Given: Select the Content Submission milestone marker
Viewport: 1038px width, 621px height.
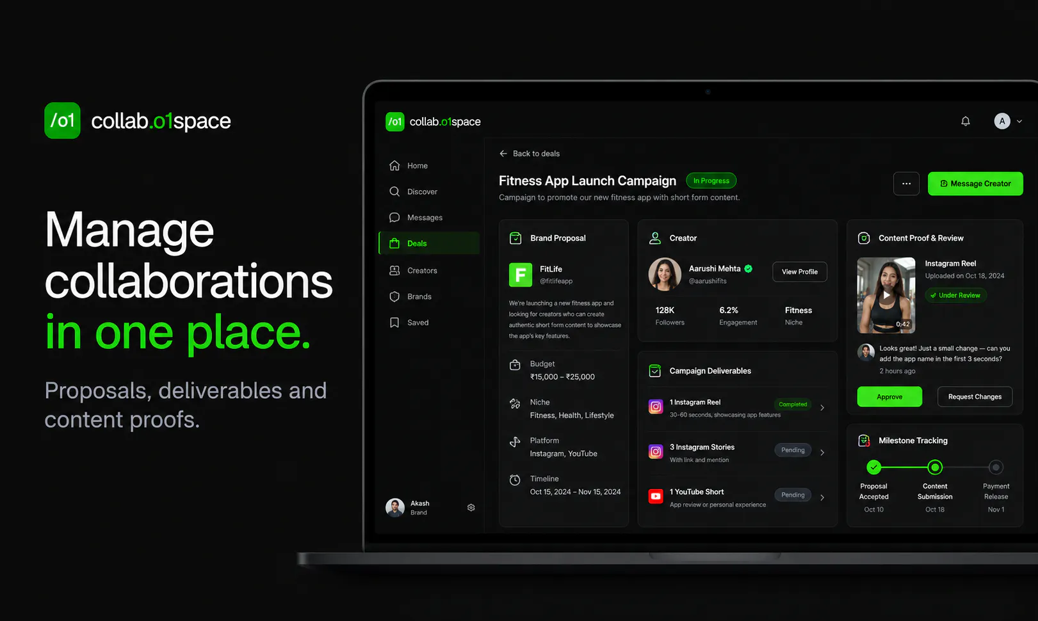Looking at the screenshot, I should [x=935, y=467].
